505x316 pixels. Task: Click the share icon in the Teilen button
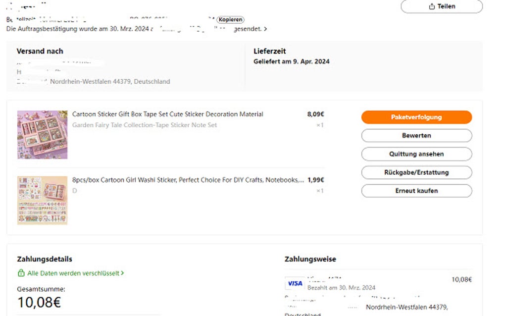432,6
